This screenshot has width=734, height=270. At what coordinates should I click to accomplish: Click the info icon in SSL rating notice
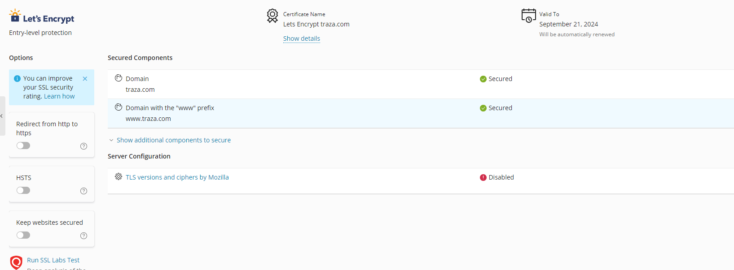pos(18,78)
